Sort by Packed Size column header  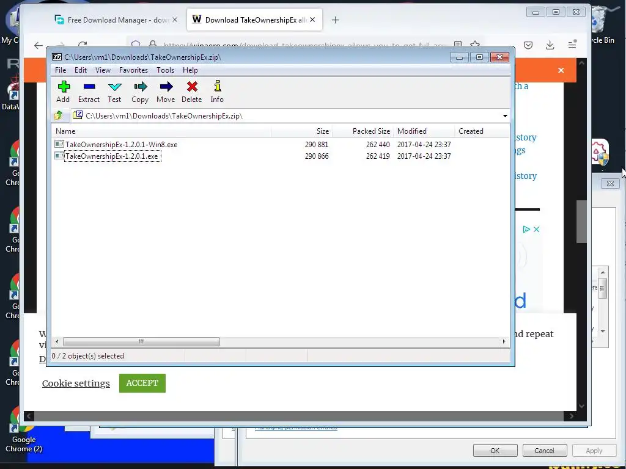(x=363, y=131)
